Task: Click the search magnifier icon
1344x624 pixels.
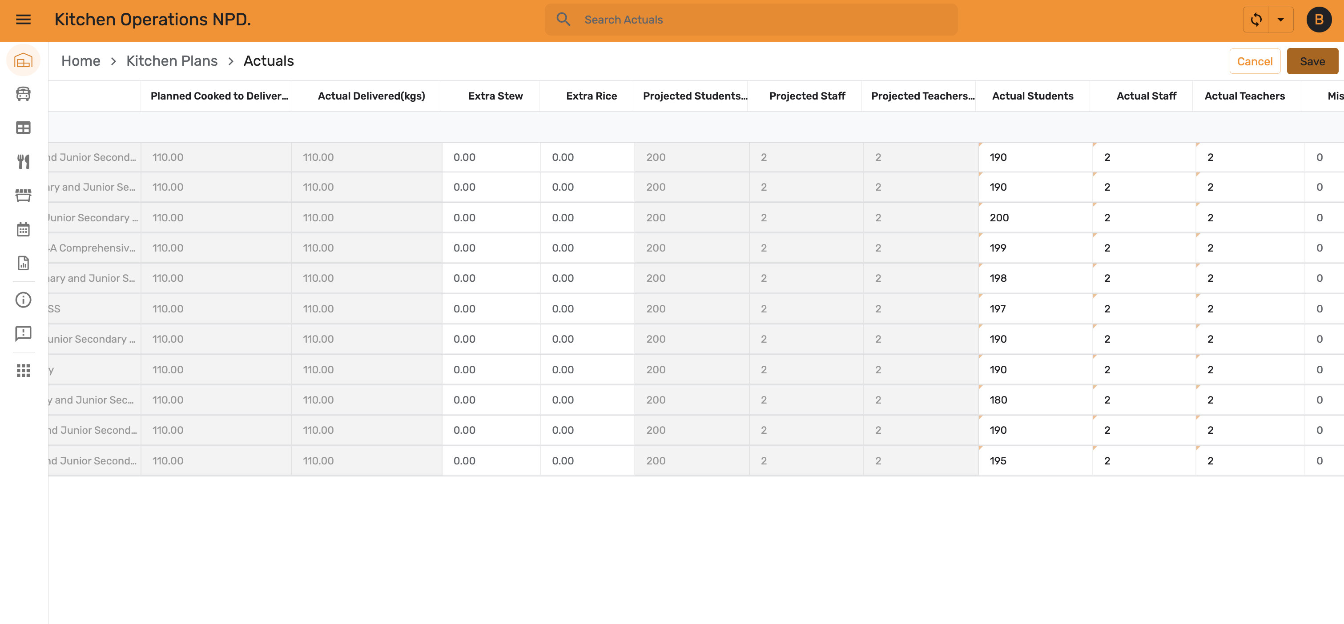Action: [563, 20]
